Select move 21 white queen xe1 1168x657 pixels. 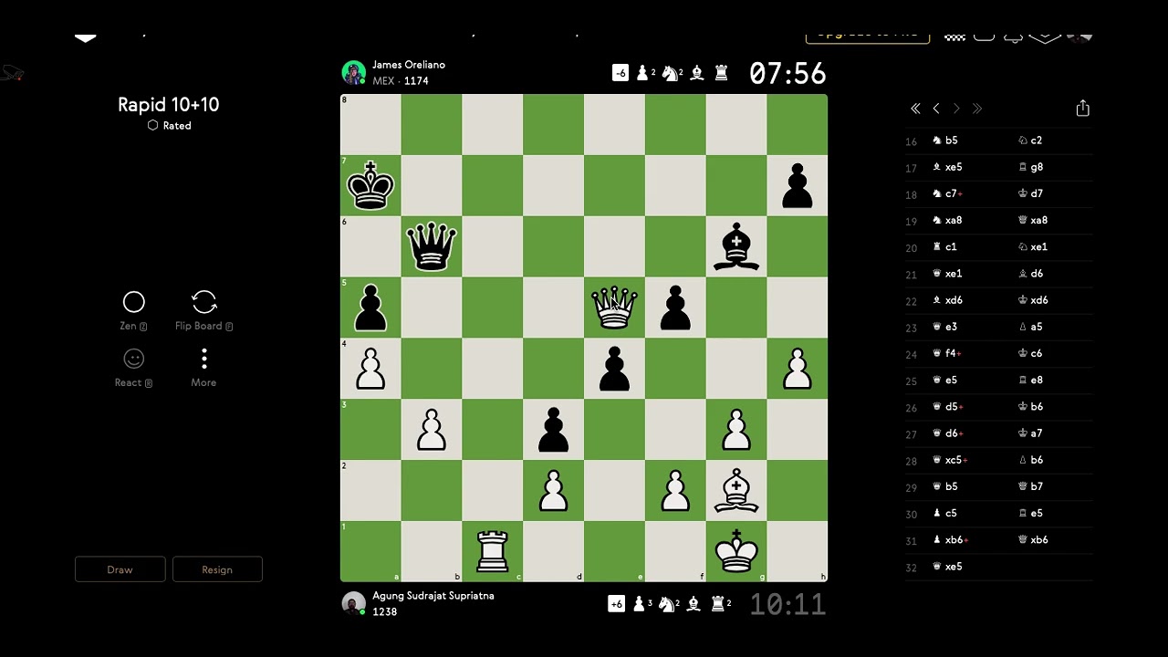(947, 274)
